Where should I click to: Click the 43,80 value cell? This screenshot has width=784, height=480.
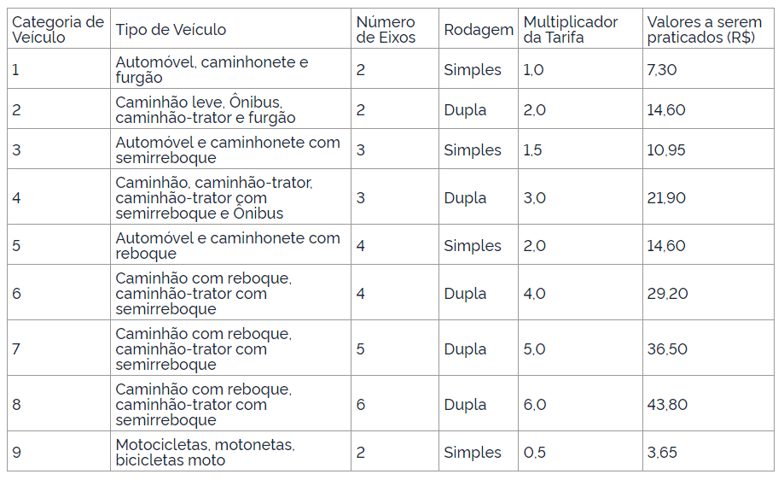click(x=666, y=405)
